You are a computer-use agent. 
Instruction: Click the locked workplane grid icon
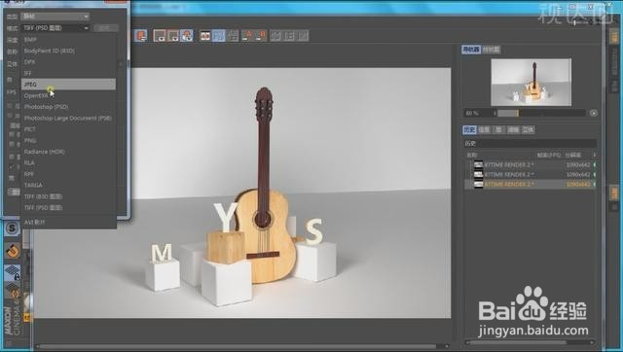pos(13,273)
